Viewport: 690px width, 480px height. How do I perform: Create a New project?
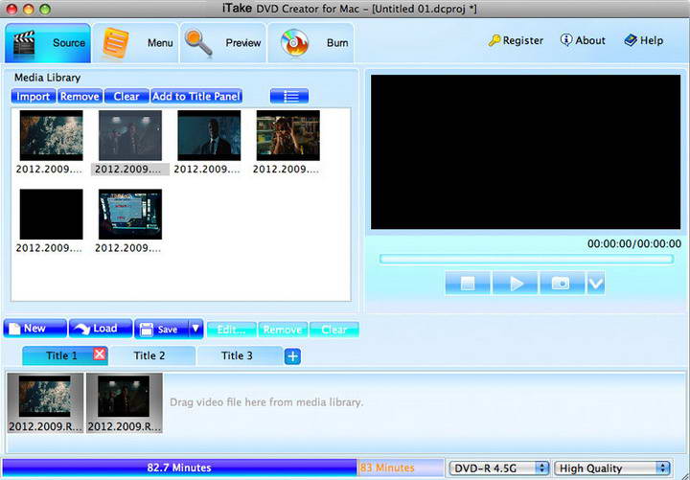coord(35,329)
